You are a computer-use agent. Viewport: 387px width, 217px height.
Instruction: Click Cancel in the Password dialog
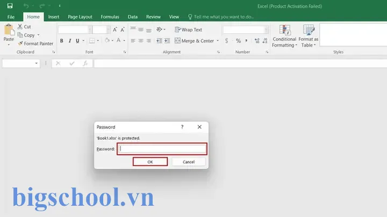[x=189, y=162]
